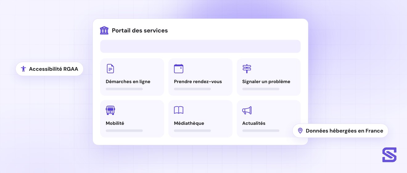Screen dimensions: 407x173
Task: Click the open book icon above Médiathèque
Action: [179, 110]
